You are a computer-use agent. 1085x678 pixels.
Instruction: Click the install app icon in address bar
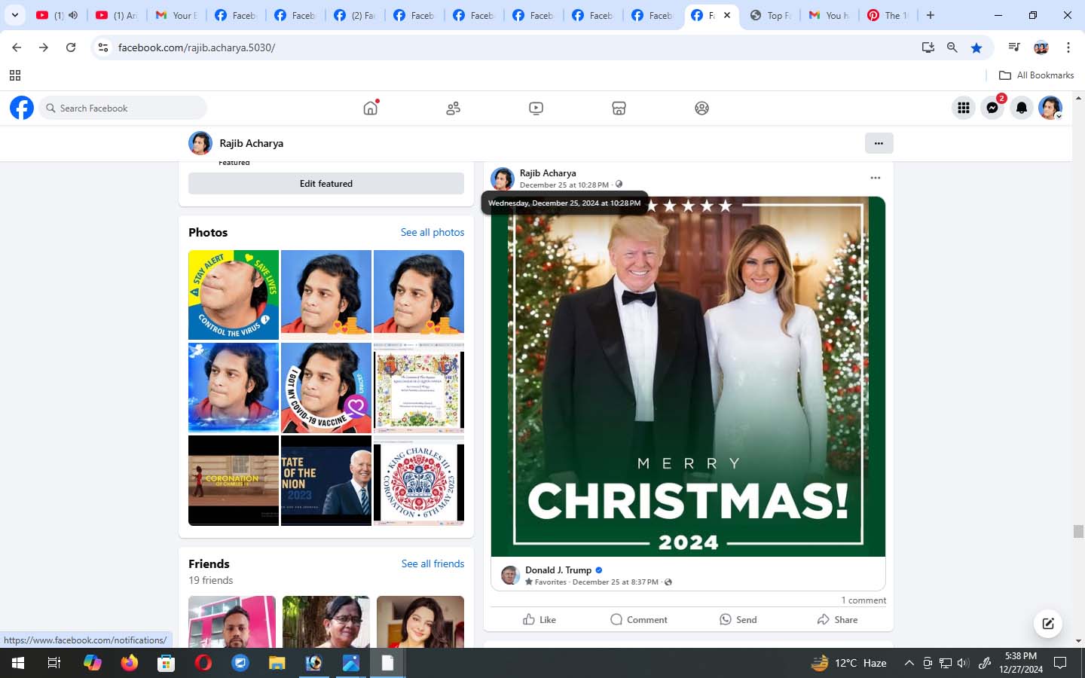(928, 47)
